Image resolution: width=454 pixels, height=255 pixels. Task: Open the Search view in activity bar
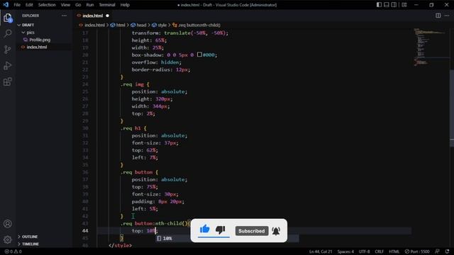pos(8,33)
